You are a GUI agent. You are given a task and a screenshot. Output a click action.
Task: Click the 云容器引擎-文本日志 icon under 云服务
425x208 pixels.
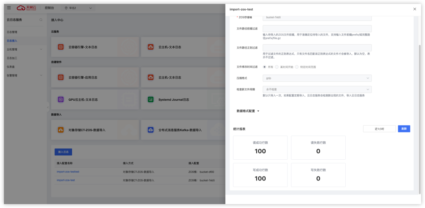click(x=61, y=47)
